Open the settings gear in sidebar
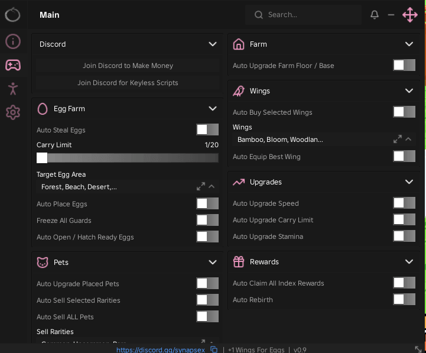This screenshot has height=353, width=426. coord(13,112)
